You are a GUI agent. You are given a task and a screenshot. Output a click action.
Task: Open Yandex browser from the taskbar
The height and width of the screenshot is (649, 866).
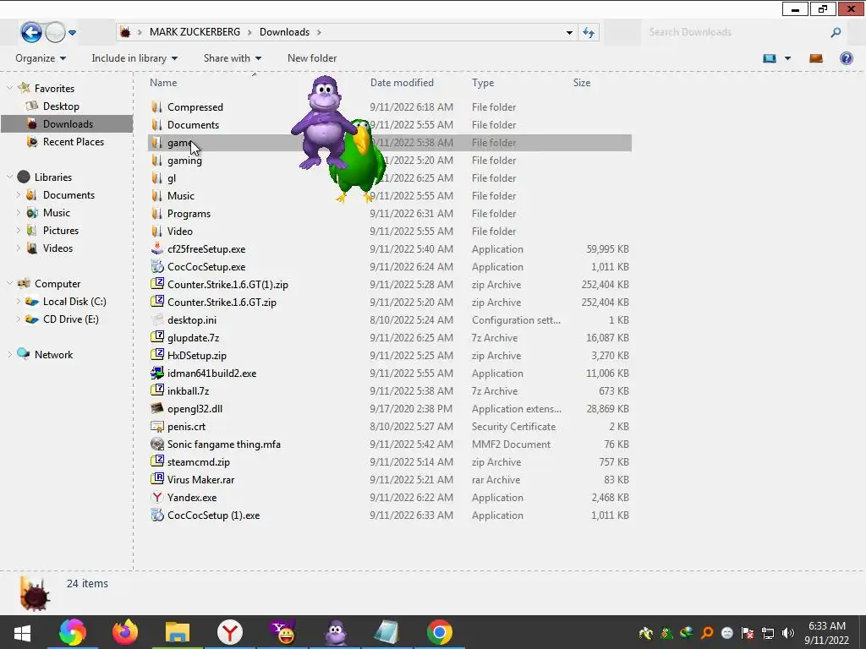coord(229,632)
